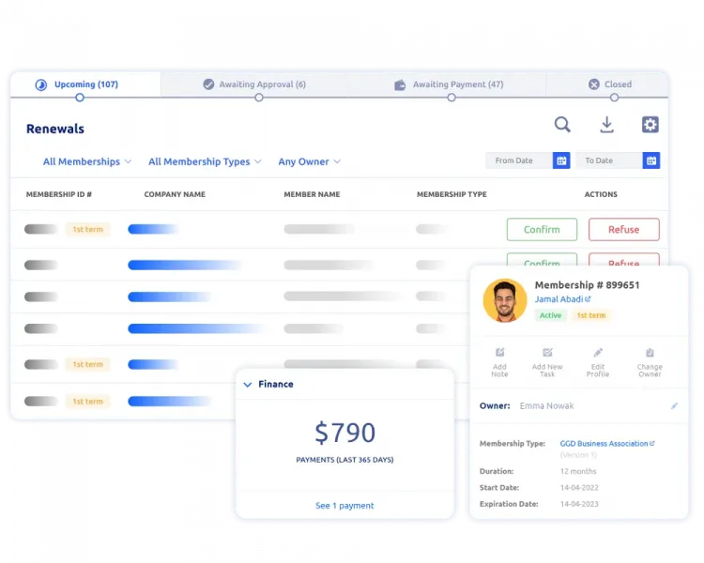
Task: Switch to the Upcoming (107) tab
Action: (x=85, y=84)
